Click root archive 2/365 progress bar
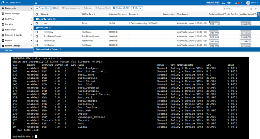260x139 pixels. point(246,22)
